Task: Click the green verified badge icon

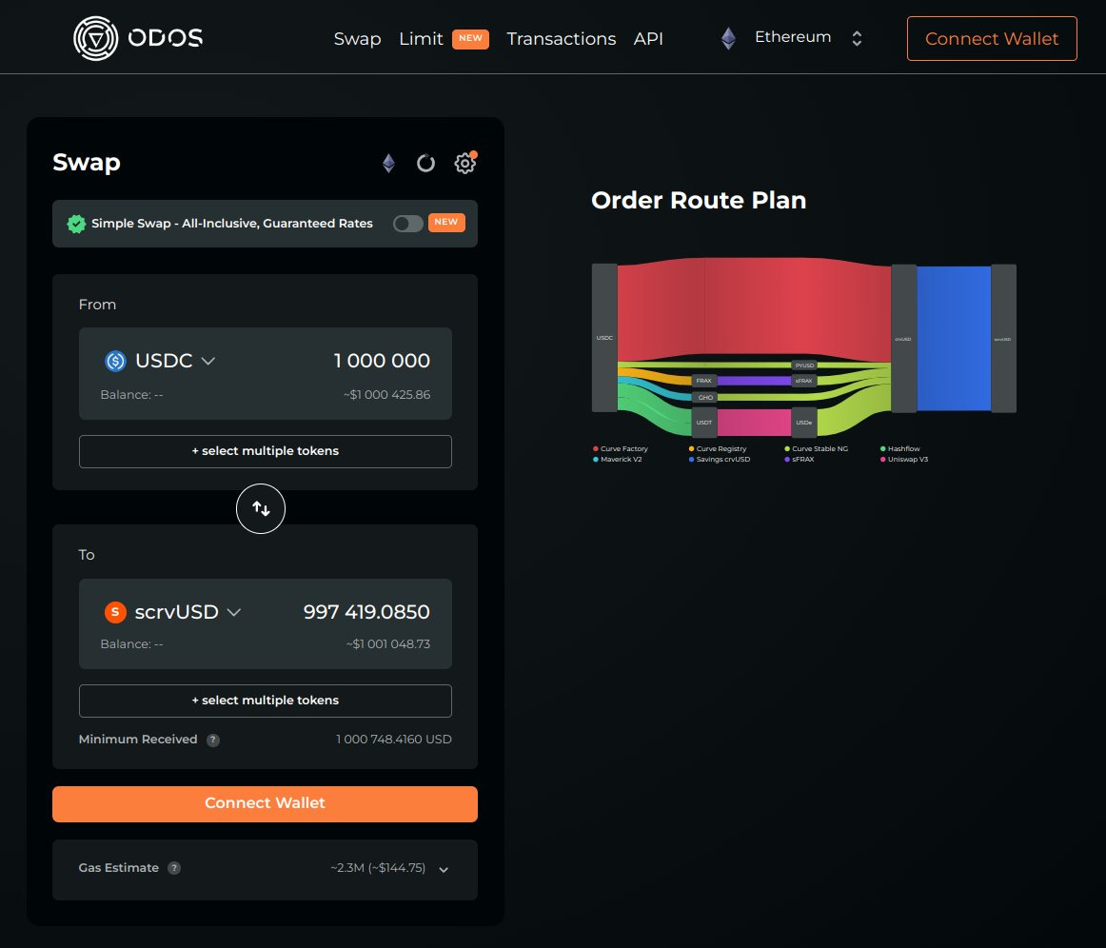Action: point(76,224)
